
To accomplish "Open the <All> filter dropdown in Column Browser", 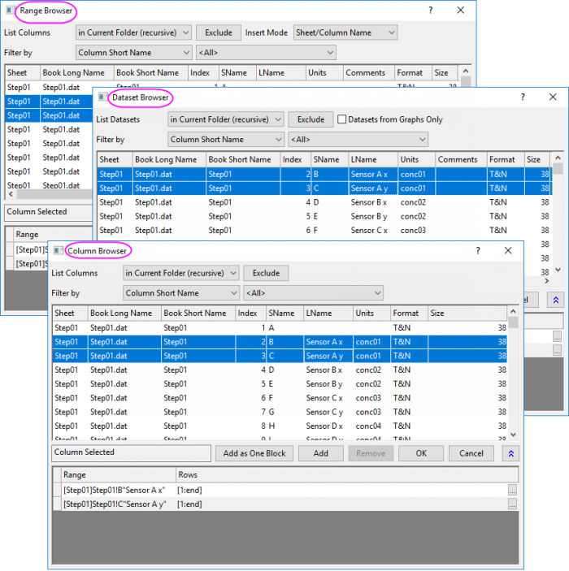I will (x=313, y=292).
